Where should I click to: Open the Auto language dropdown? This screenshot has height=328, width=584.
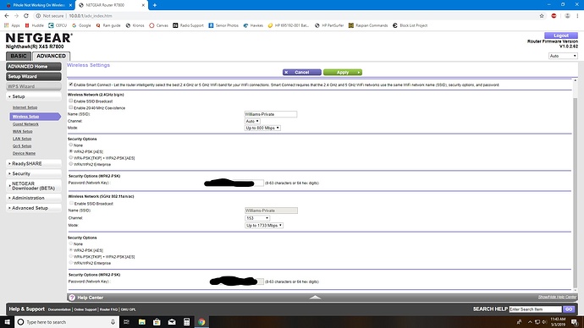coord(563,56)
